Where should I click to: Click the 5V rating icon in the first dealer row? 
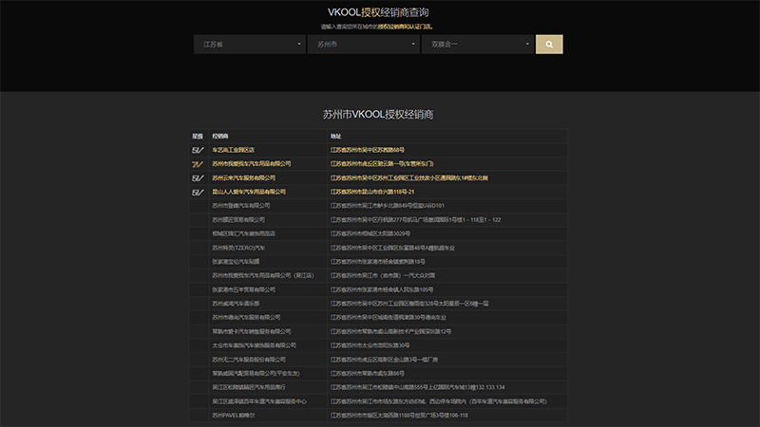tap(198, 150)
